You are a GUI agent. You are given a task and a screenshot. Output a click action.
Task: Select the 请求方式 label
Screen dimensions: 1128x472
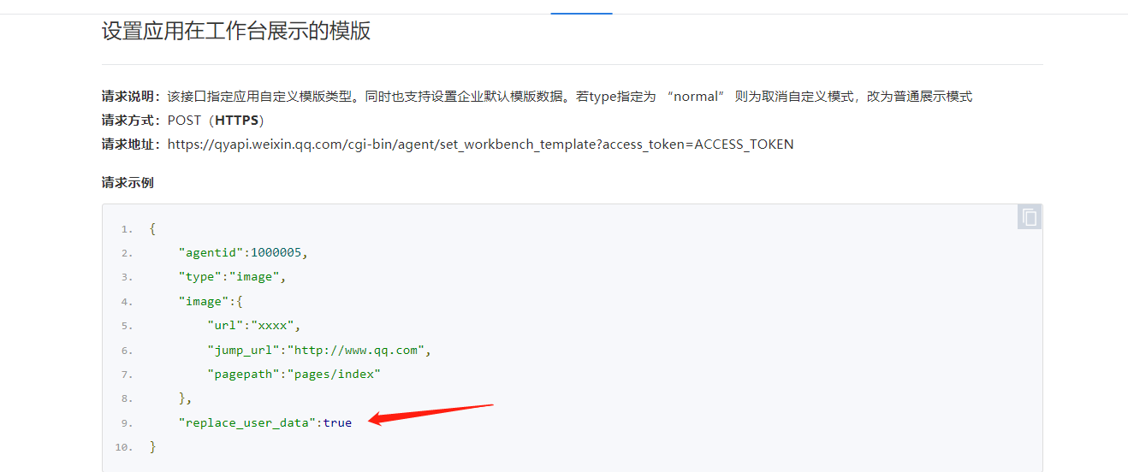[x=131, y=121]
